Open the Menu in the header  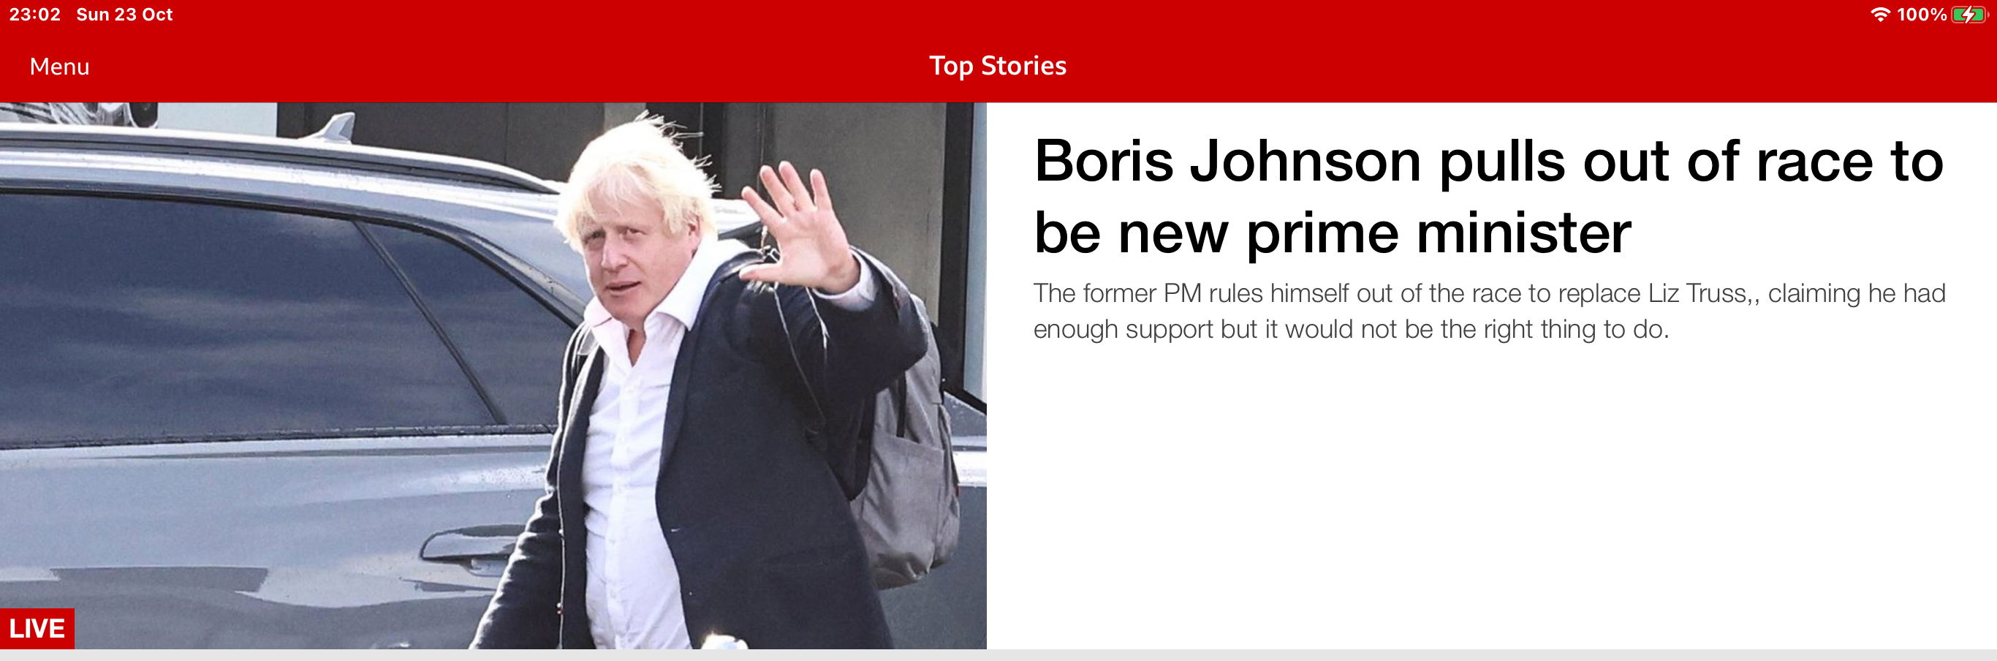click(60, 67)
